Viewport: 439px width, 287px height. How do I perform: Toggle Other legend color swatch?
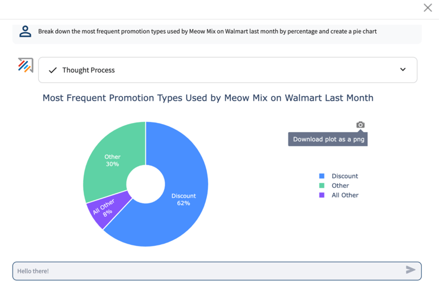(322, 186)
